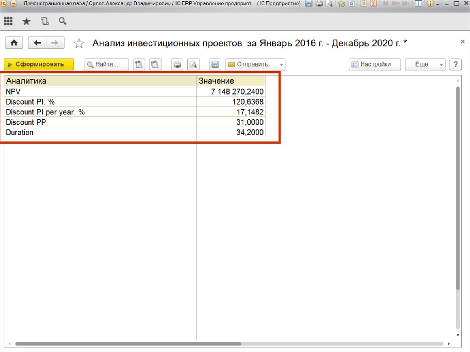Click the M memory button in title bar
This screenshot has height=352, width=470.
point(386,4)
